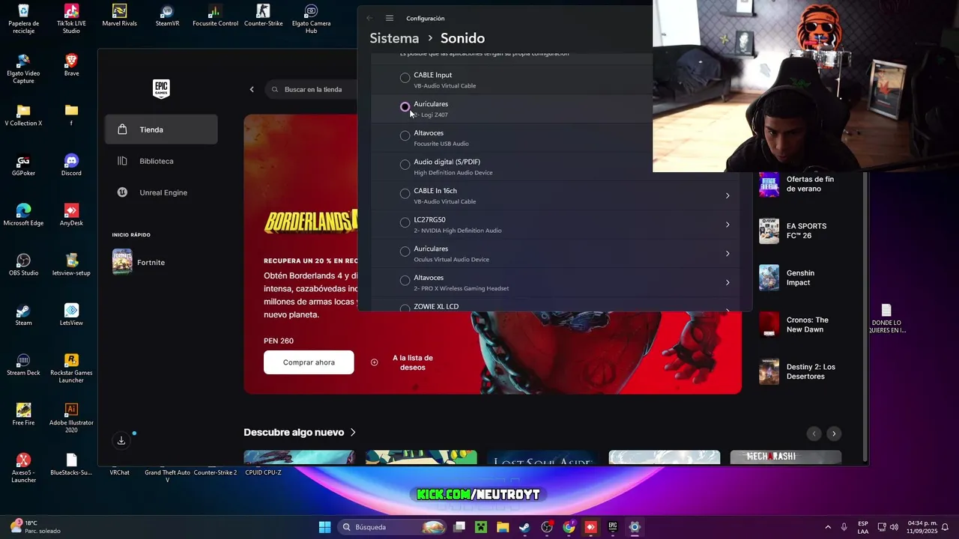Click Epic Games logo in launcher

(x=161, y=89)
